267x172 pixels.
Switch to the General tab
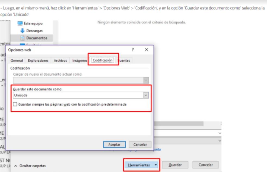[x=17, y=60]
